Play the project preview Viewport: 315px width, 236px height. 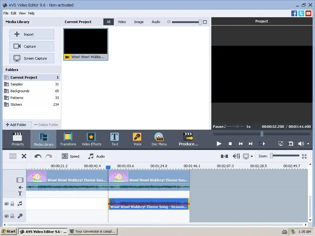(219, 144)
